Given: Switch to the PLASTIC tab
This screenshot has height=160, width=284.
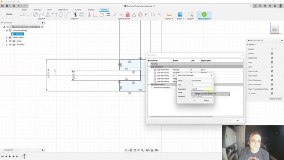Looking at the screenshot, I should tap(78, 10).
